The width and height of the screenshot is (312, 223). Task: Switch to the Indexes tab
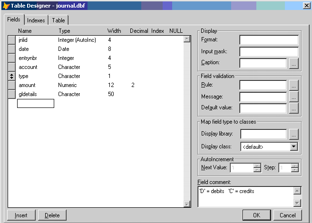pyautogui.click(x=36, y=20)
